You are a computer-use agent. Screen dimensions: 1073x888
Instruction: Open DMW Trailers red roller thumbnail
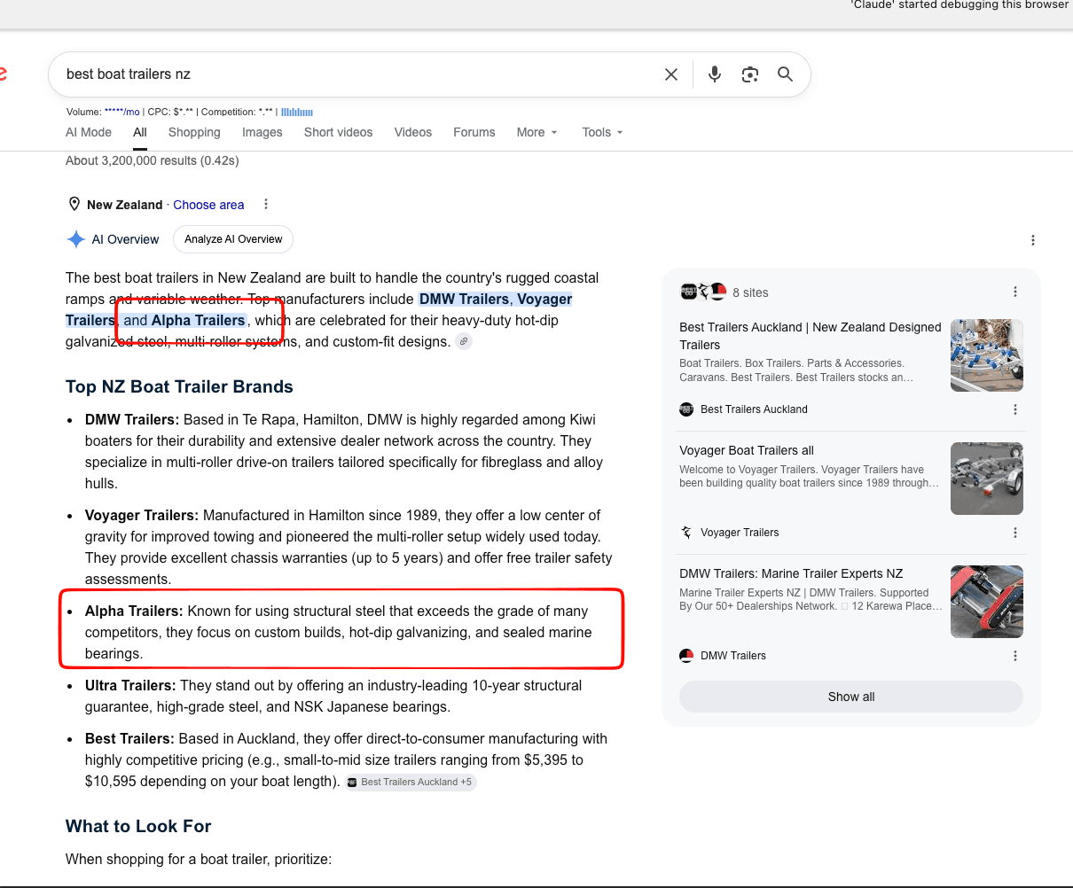point(987,602)
